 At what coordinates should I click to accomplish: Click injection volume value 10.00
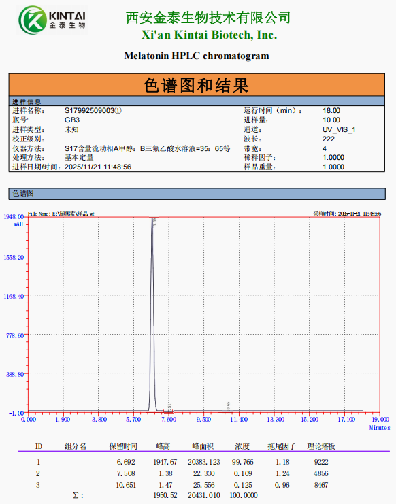(x=331, y=120)
